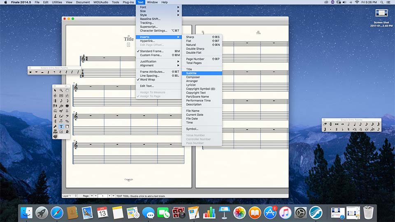Choose the quarter note in Simple Entry Palette
Screen dimensions: 395x222
355,124
